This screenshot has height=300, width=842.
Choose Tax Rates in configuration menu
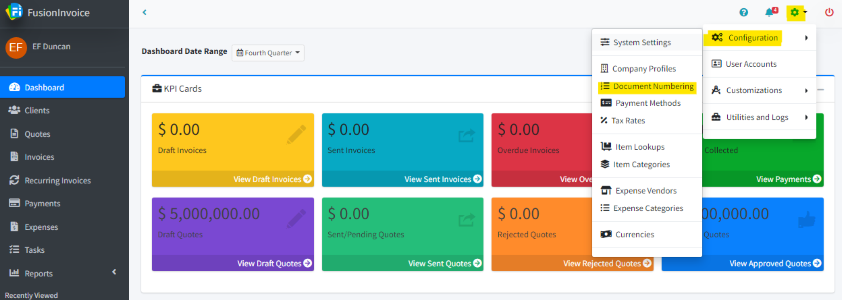pyautogui.click(x=628, y=121)
